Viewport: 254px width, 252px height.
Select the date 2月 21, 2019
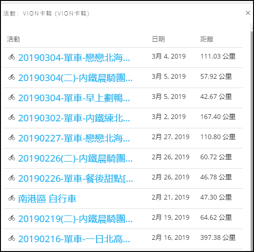pyautogui.click(x=170, y=197)
